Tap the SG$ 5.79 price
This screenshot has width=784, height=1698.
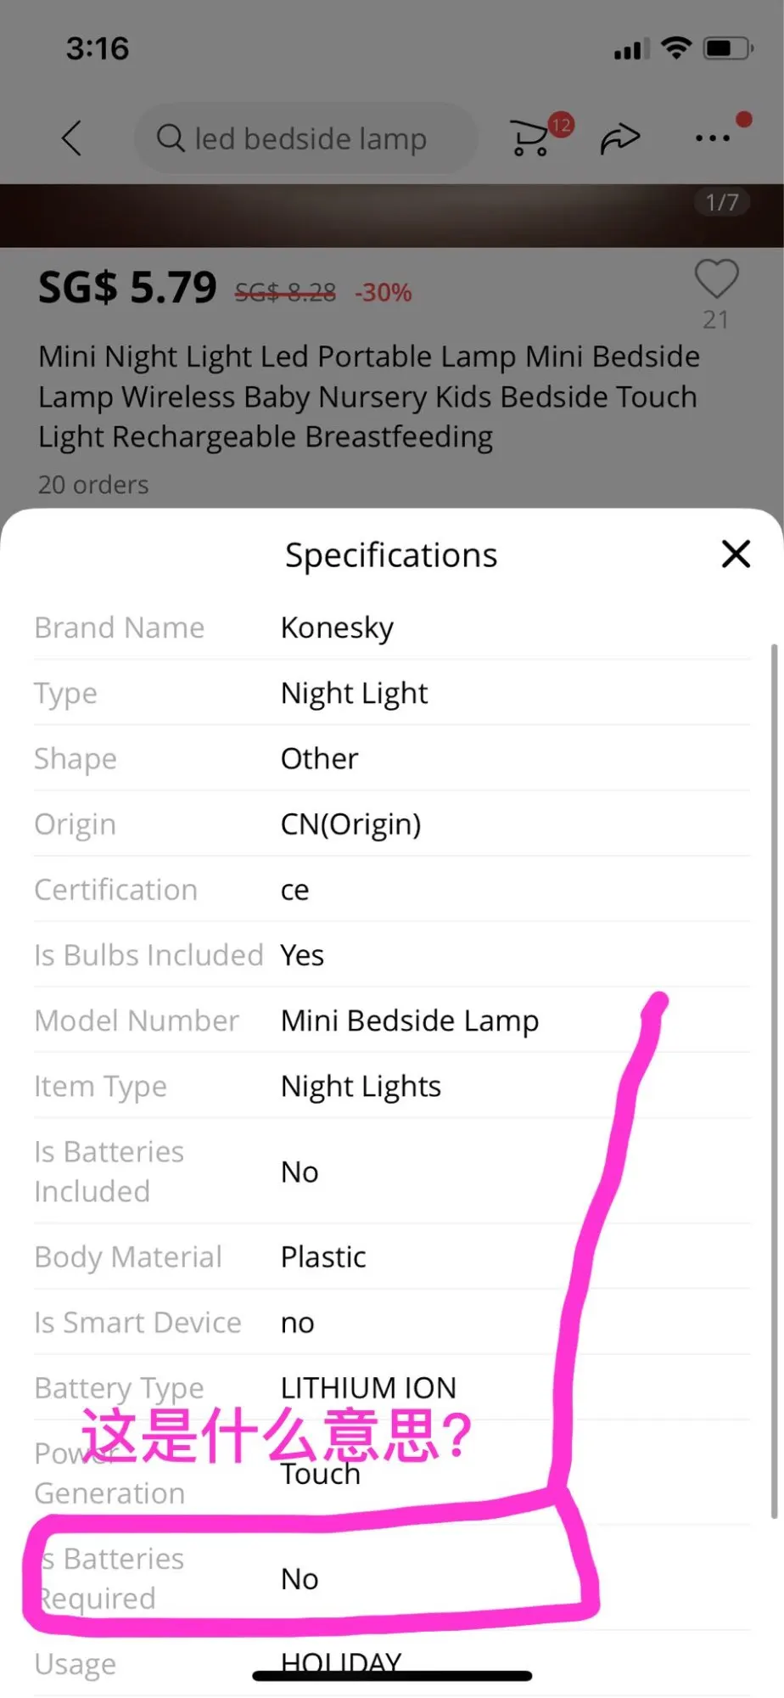point(128,288)
